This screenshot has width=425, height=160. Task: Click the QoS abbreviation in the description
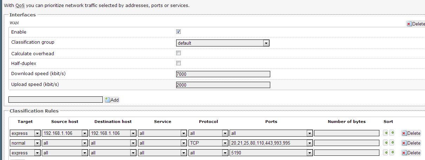point(20,6)
